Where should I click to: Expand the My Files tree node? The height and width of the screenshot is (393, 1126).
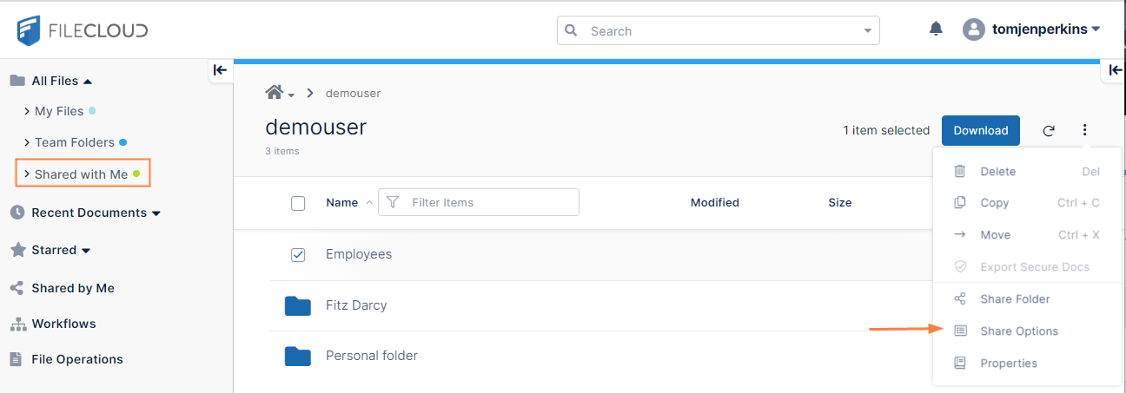27,111
